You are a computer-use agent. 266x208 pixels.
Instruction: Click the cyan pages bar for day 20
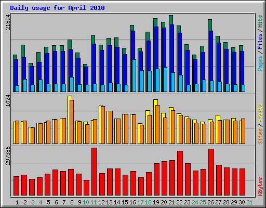pos(165,80)
